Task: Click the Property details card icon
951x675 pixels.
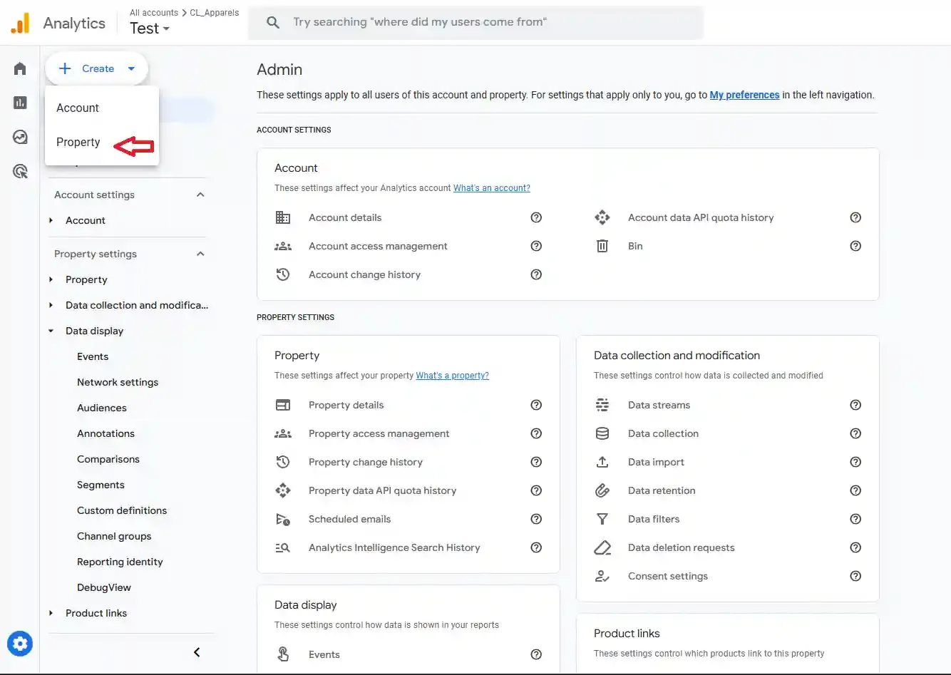Action: [283, 405]
